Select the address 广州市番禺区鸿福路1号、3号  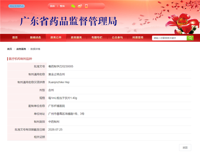pyautogui.click(x=66, y=114)
